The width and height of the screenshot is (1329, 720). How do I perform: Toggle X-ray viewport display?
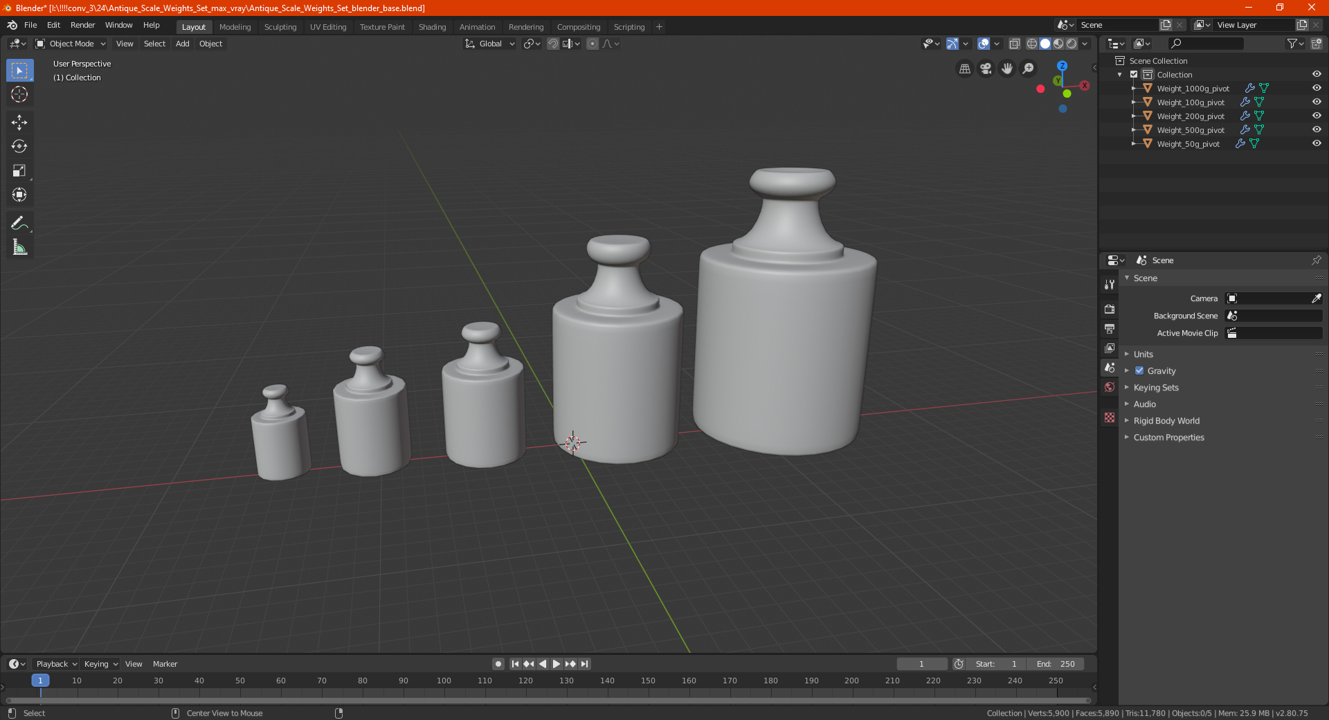point(1014,44)
